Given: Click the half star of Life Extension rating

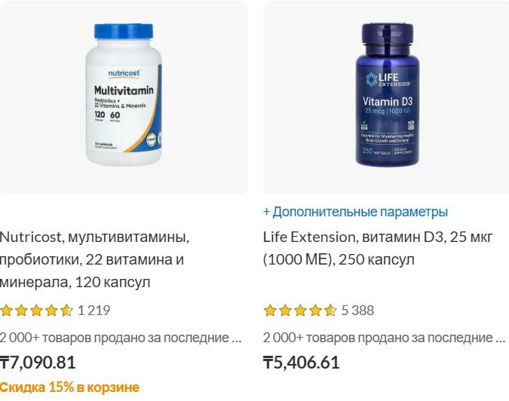Looking at the screenshot, I should coord(330,311).
